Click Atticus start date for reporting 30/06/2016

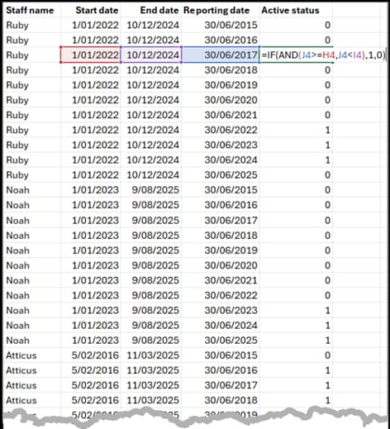(x=91, y=370)
